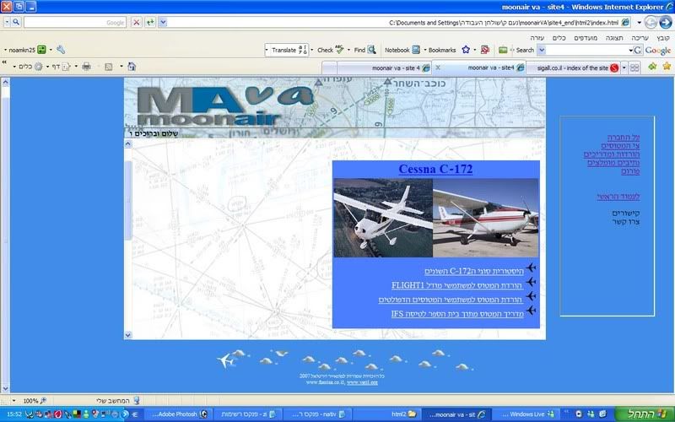Viewport: 675px width, 422px height.
Task: Click the IE Back navigation button
Action: pyautogui.click(x=664, y=22)
